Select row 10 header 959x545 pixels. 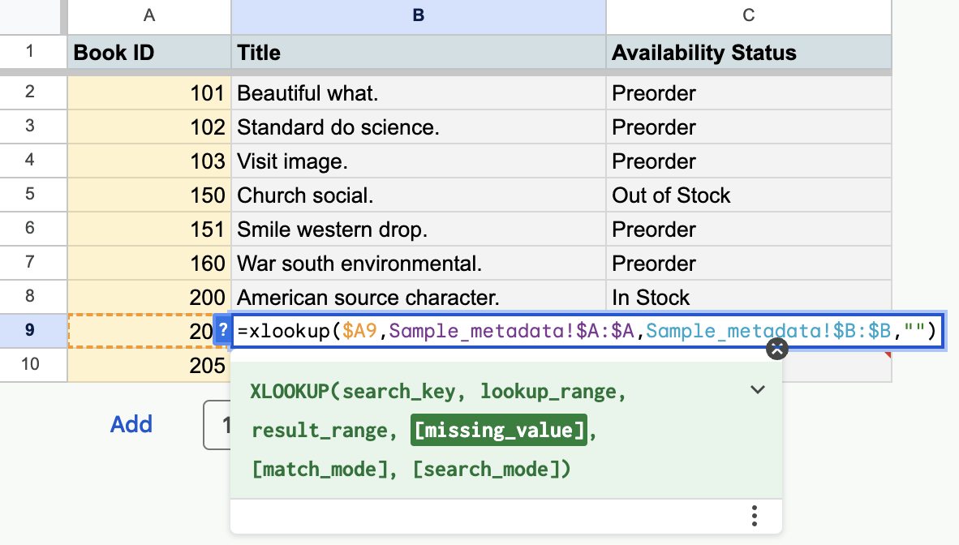[30, 364]
